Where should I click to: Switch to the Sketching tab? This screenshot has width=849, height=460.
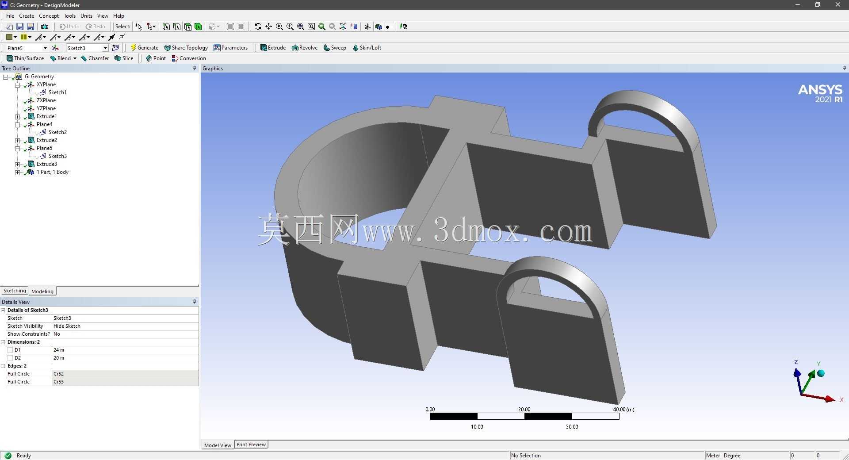[x=15, y=291]
